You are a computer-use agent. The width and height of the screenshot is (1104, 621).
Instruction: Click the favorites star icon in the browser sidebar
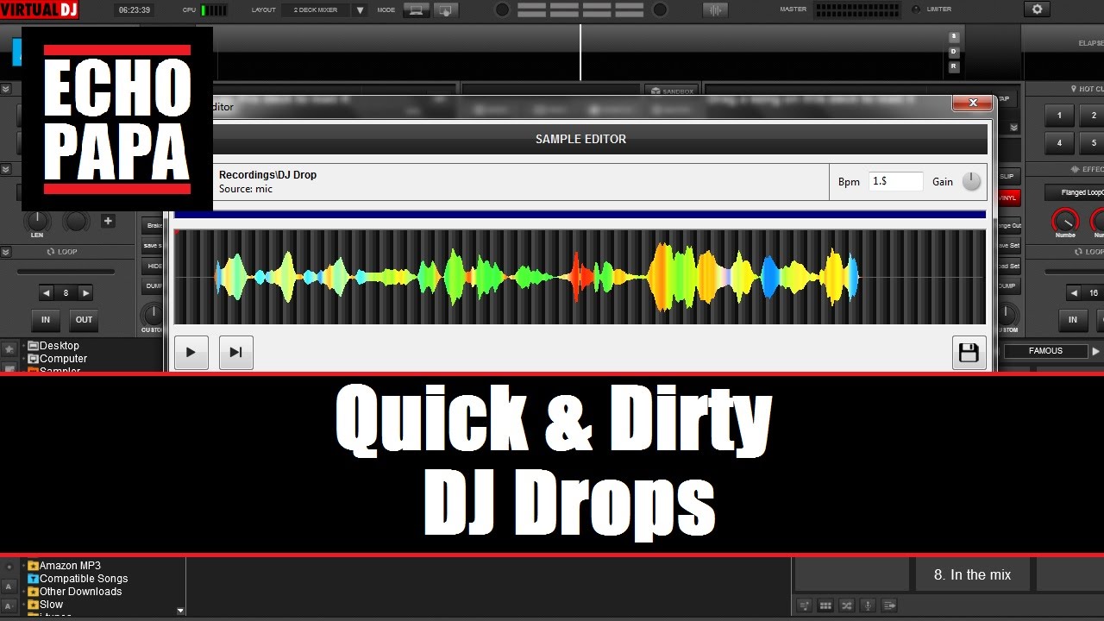tap(9, 349)
